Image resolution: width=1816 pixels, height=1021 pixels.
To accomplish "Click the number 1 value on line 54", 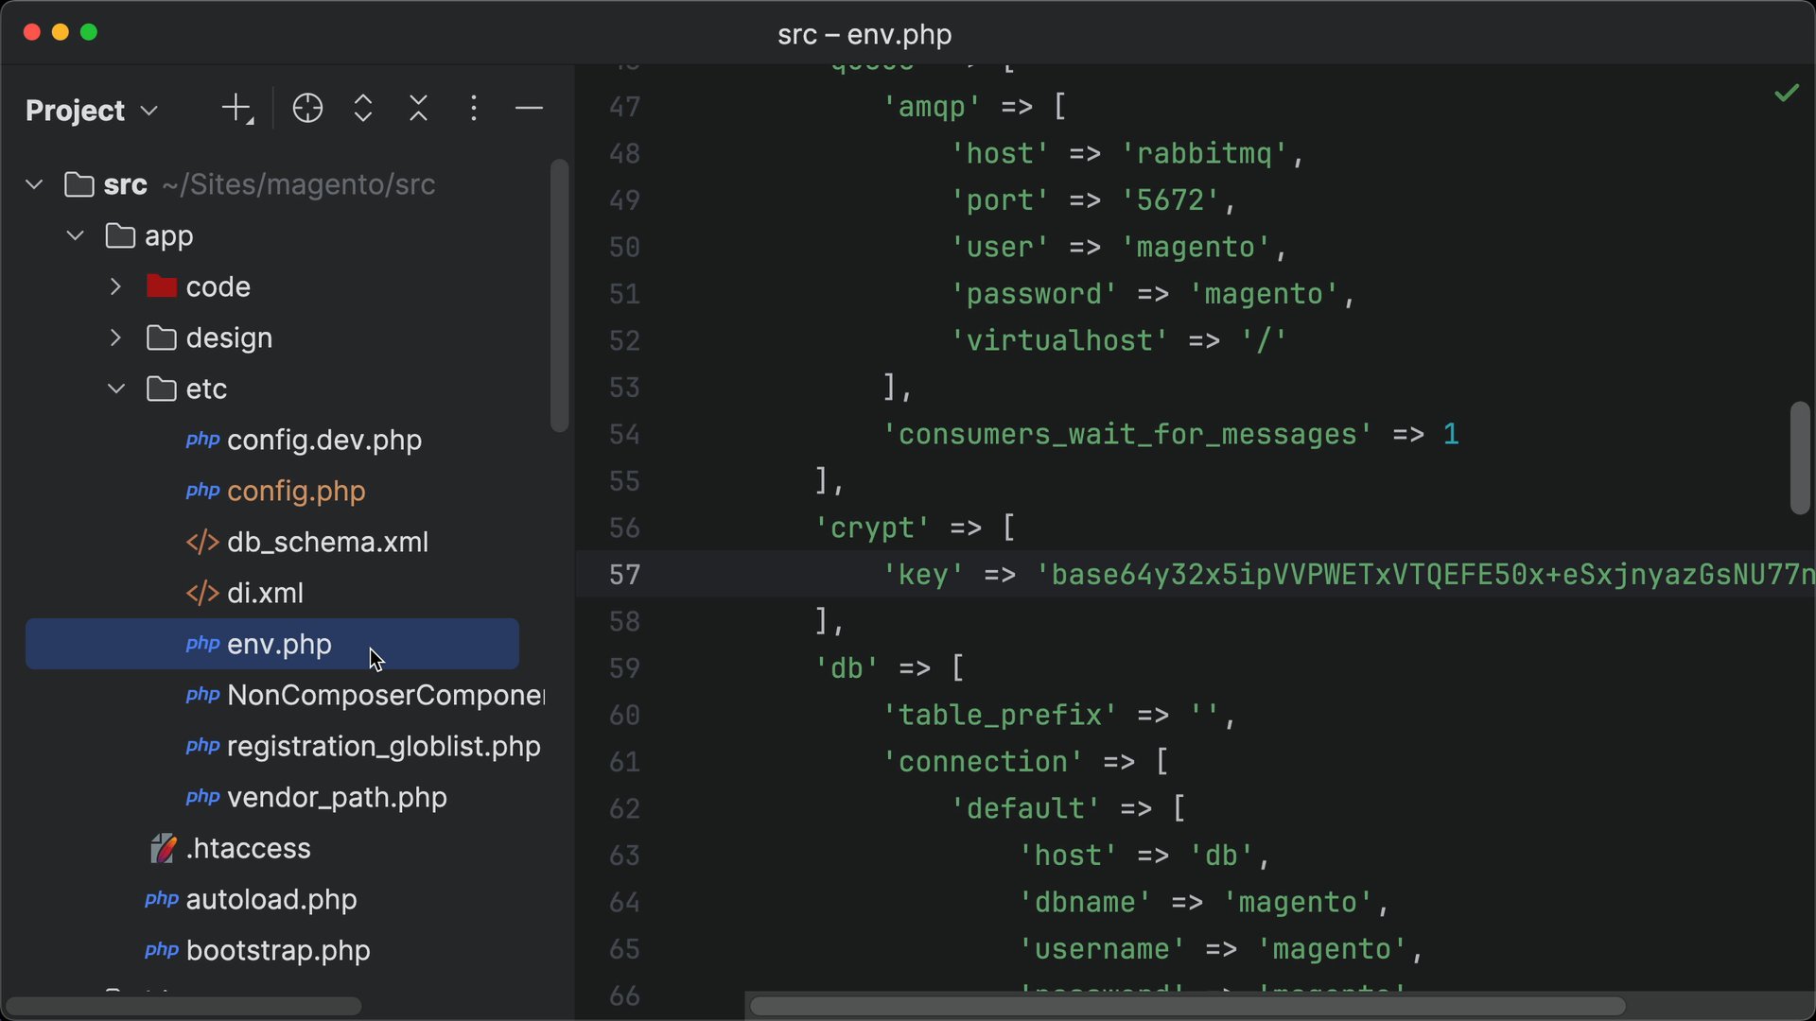I will point(1451,434).
